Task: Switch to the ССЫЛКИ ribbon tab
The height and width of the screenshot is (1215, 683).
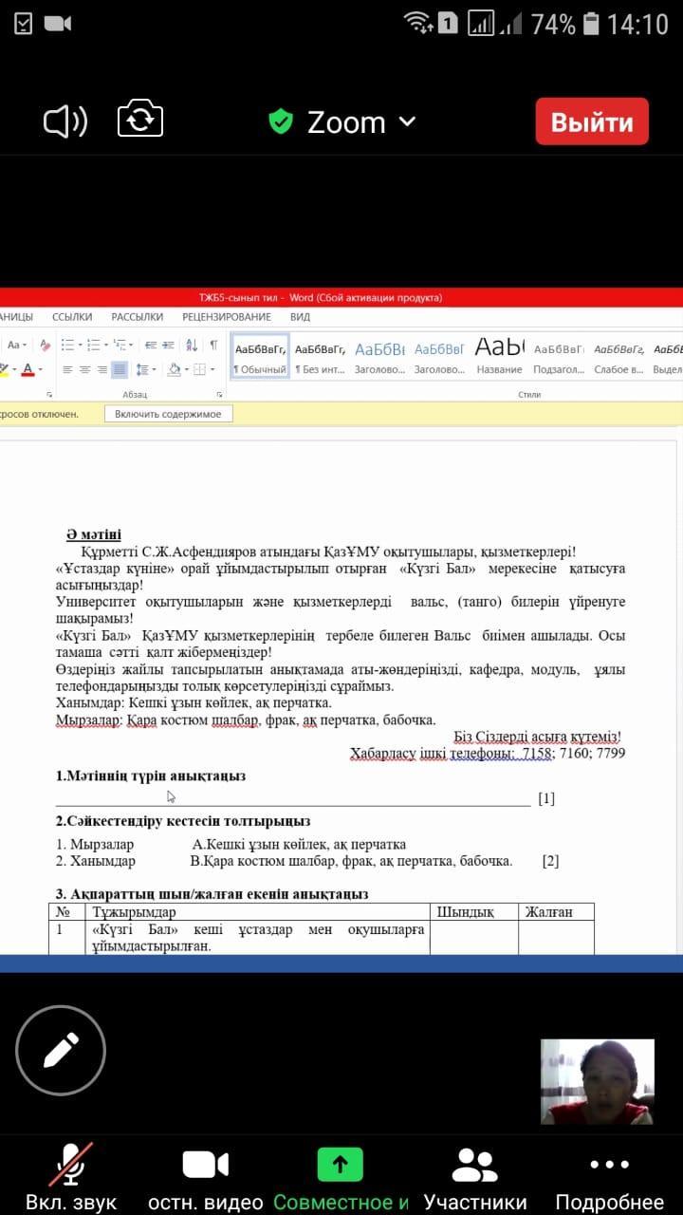Action: pos(72,317)
